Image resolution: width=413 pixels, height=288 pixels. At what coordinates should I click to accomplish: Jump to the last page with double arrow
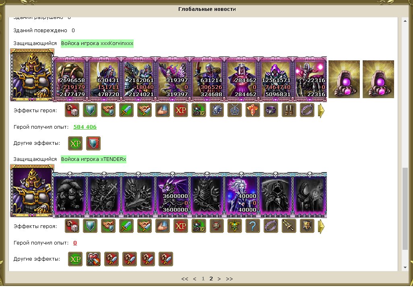pos(229,279)
